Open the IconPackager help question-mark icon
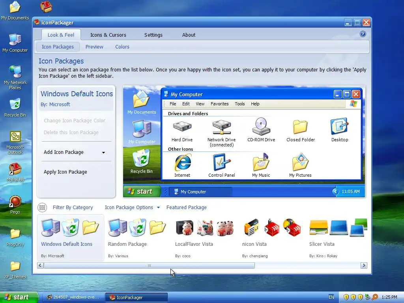This screenshot has height=303, width=404. [363, 34]
